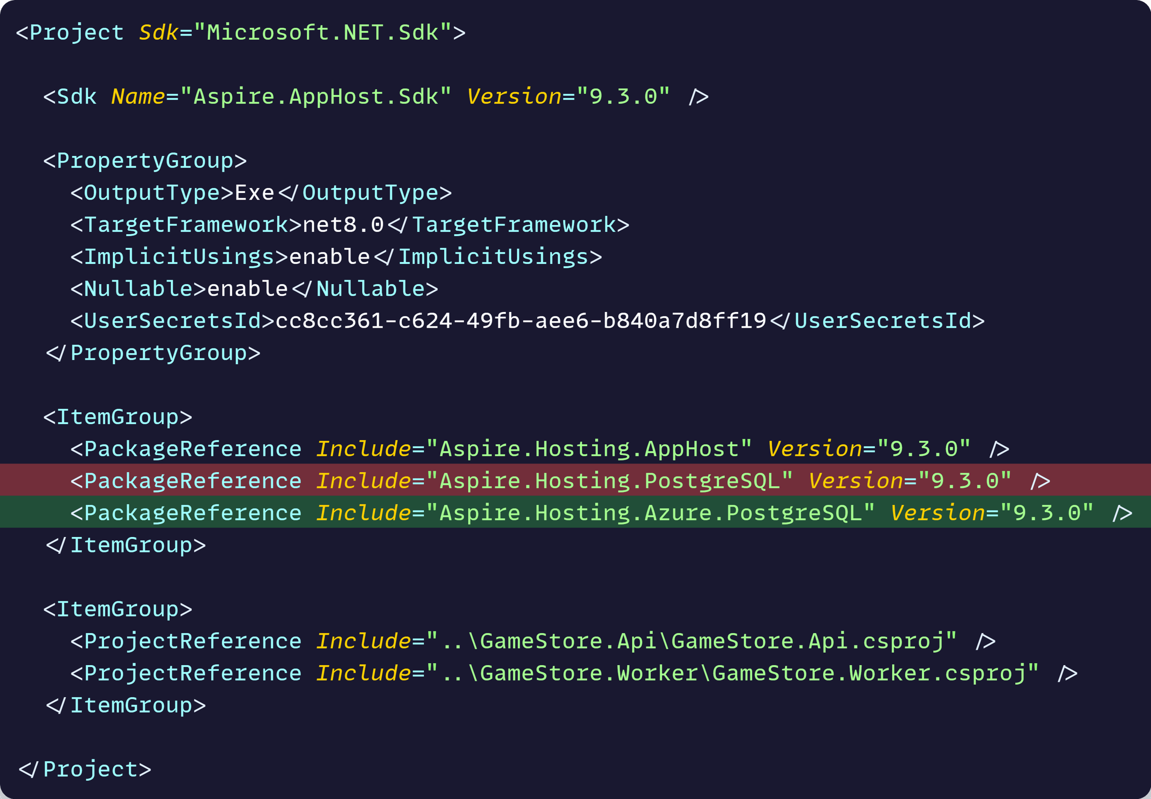The width and height of the screenshot is (1151, 799).
Task: Click the first opening ItemGroup tag
Action: [x=117, y=417]
